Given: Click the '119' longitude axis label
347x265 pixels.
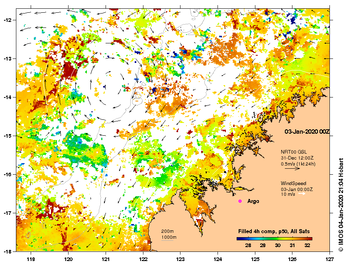Looking at the screenshot, I should [x=31, y=259].
